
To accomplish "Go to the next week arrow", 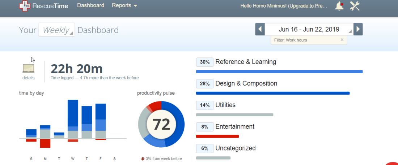I will 358,29.
